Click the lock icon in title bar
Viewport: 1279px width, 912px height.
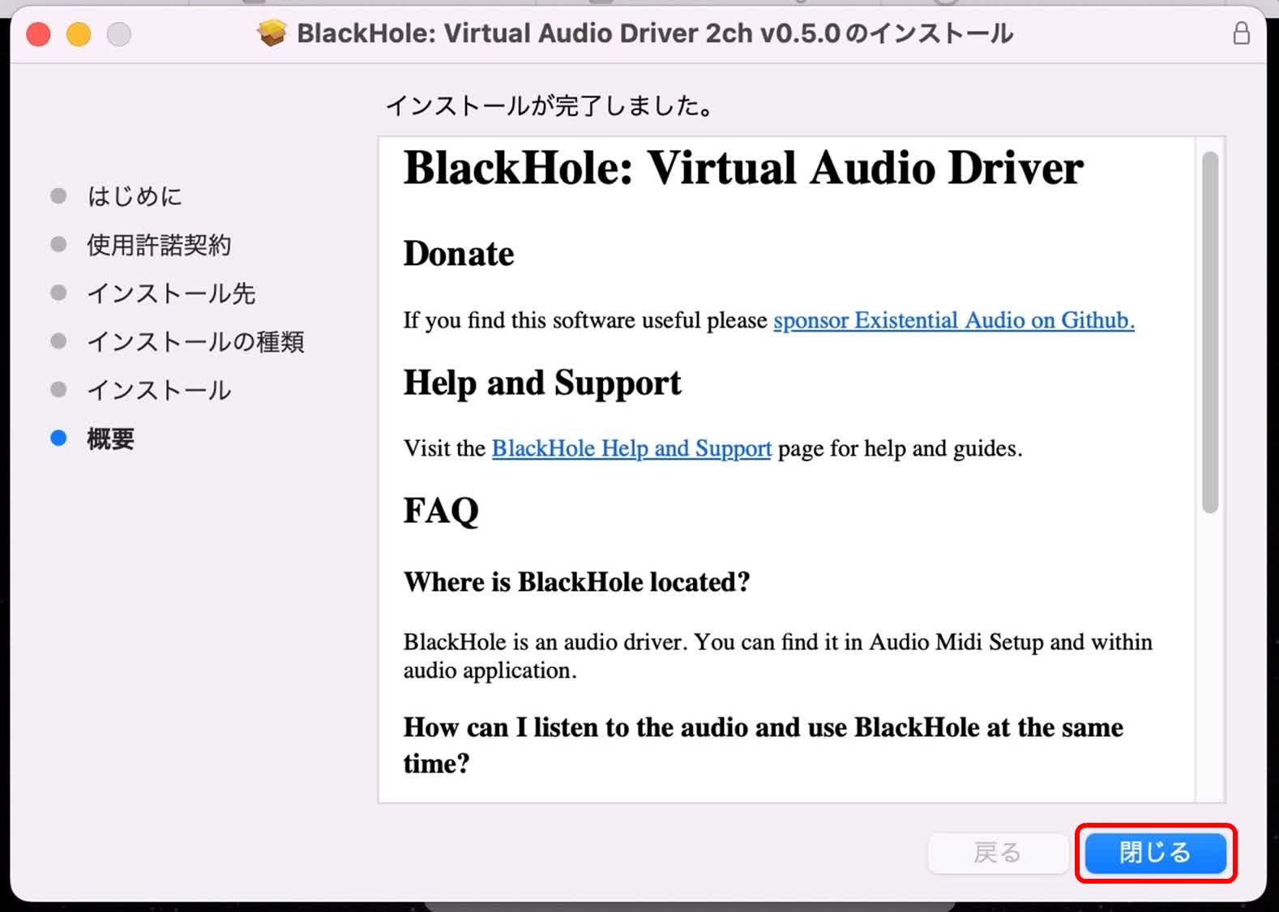1241,33
